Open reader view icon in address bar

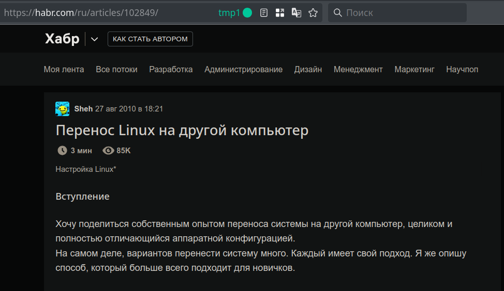point(263,13)
